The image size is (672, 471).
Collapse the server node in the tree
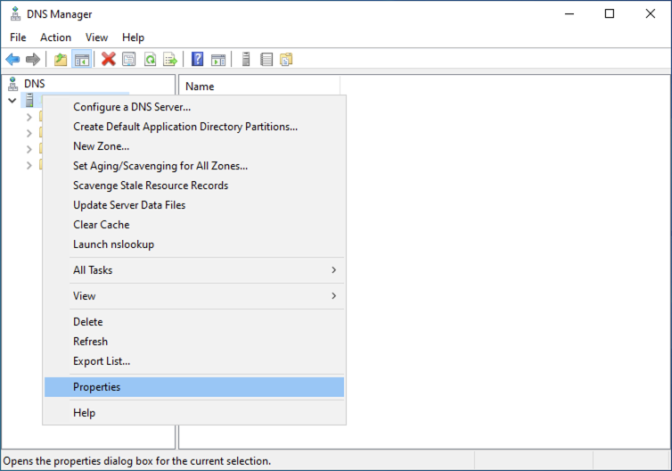pos(12,101)
